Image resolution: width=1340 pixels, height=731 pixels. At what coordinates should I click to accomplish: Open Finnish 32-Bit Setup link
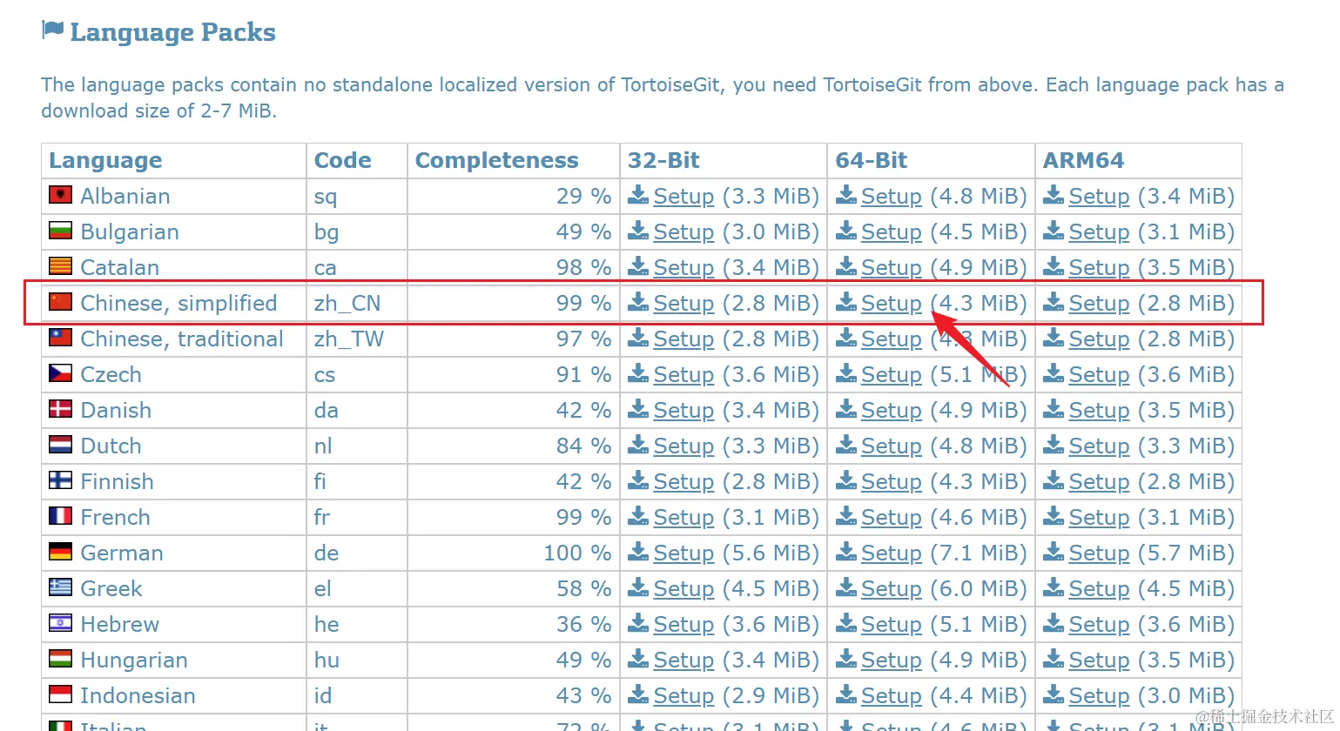[683, 481]
